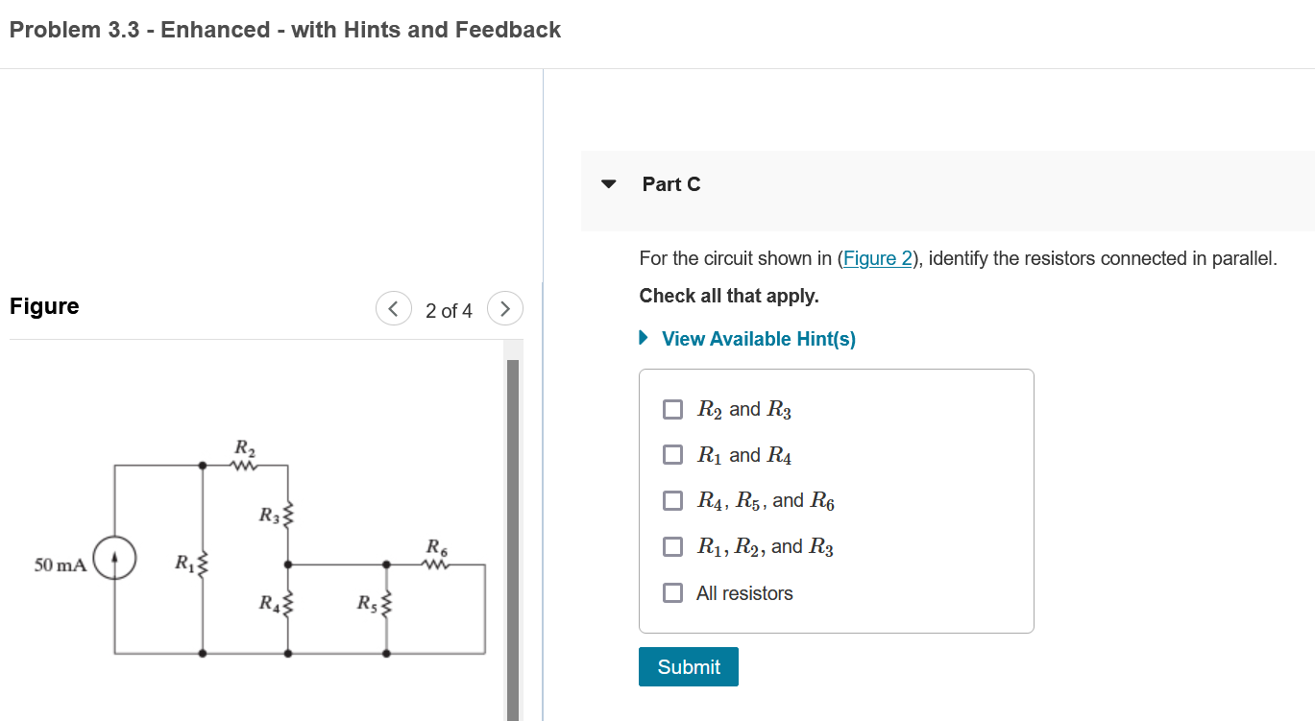Check the R4, R5, and R6 option

[x=672, y=500]
